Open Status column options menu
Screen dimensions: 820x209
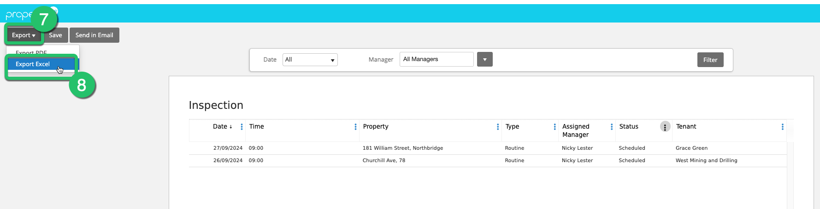click(x=665, y=127)
